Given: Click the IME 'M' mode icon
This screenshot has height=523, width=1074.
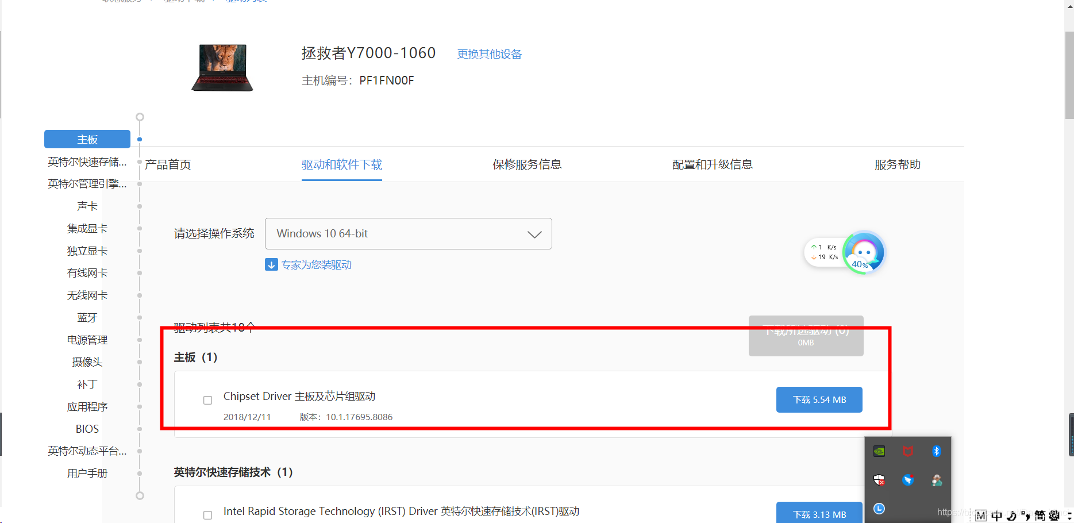Looking at the screenshot, I should (981, 516).
